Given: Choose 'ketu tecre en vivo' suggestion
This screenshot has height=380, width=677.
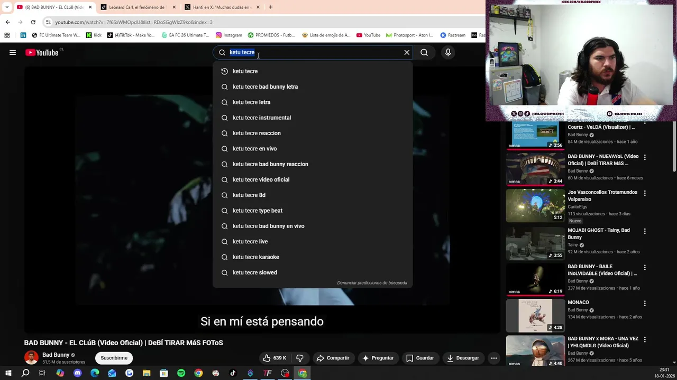Looking at the screenshot, I should pyautogui.click(x=313, y=148).
